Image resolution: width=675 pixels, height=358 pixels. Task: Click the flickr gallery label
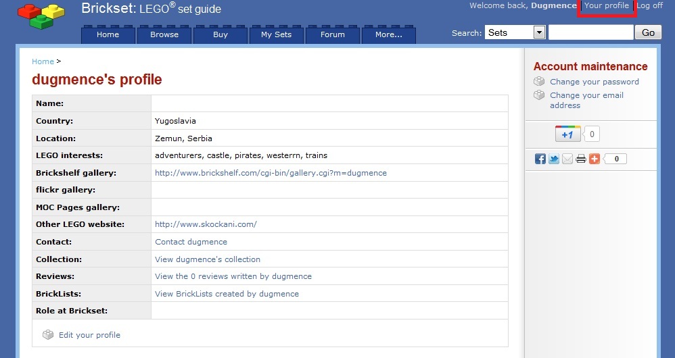(66, 190)
